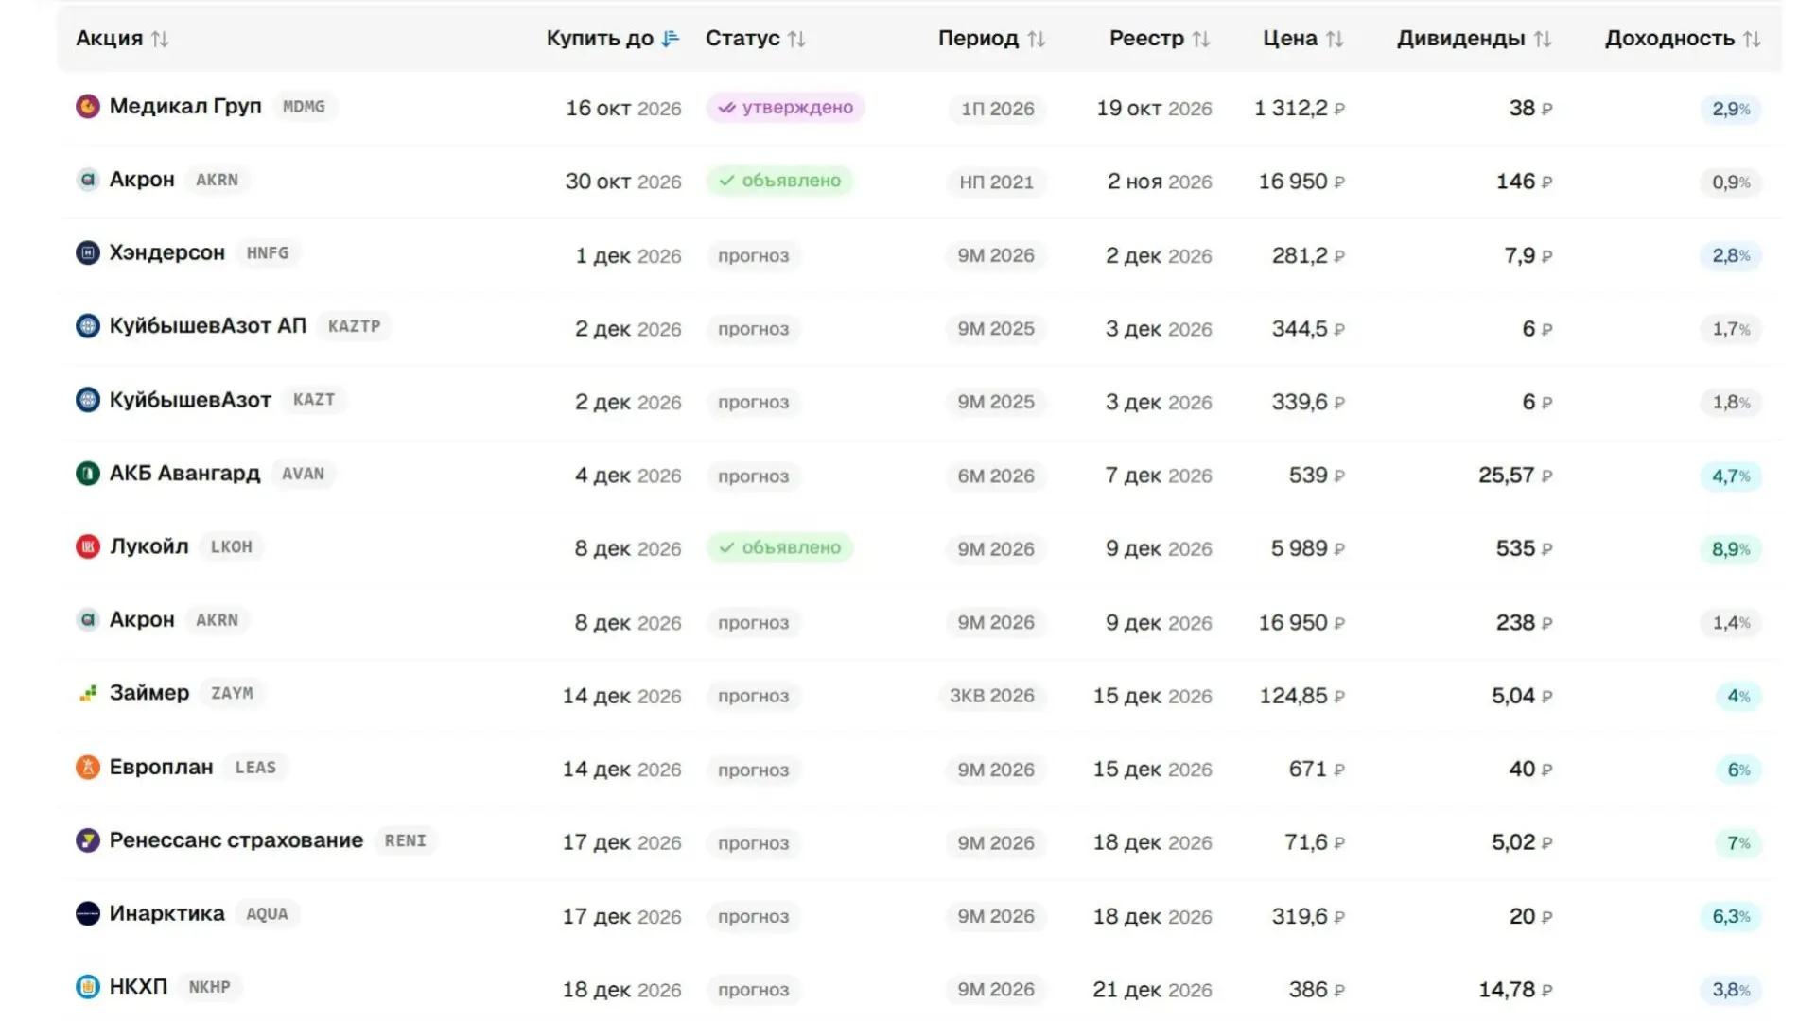Click the 4,7% yield badge
The width and height of the screenshot is (1816, 1021).
click(1731, 476)
